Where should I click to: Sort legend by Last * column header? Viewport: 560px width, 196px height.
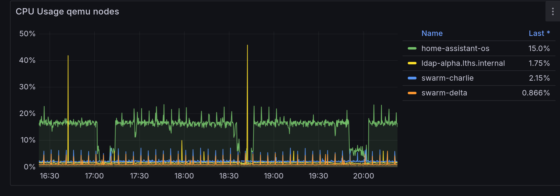click(539, 33)
